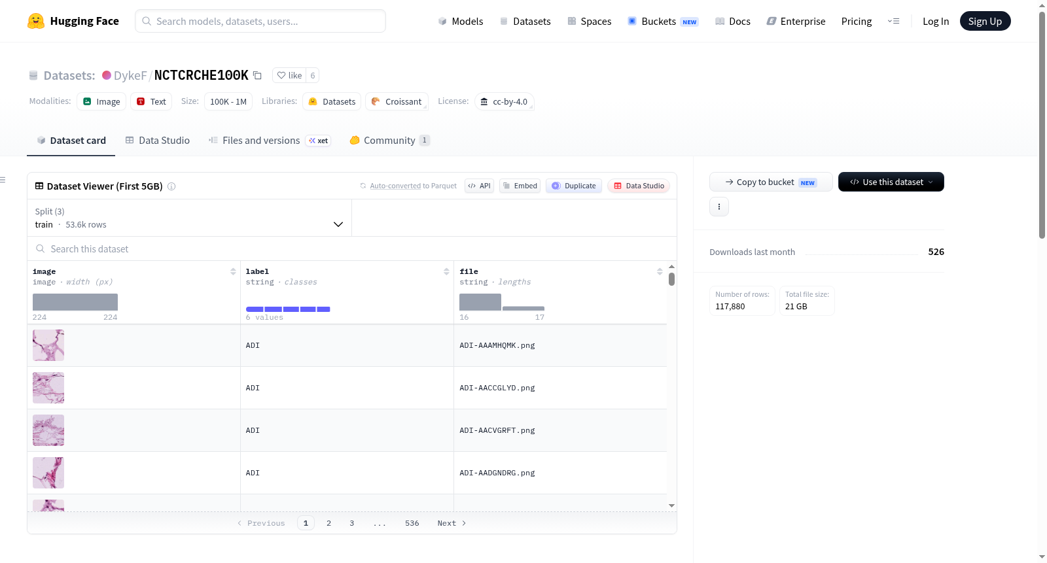
Task: Open the Community tab
Action: click(389, 140)
